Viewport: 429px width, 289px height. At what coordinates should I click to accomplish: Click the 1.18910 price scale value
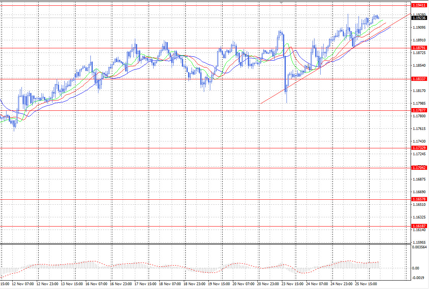pyautogui.click(x=419, y=40)
